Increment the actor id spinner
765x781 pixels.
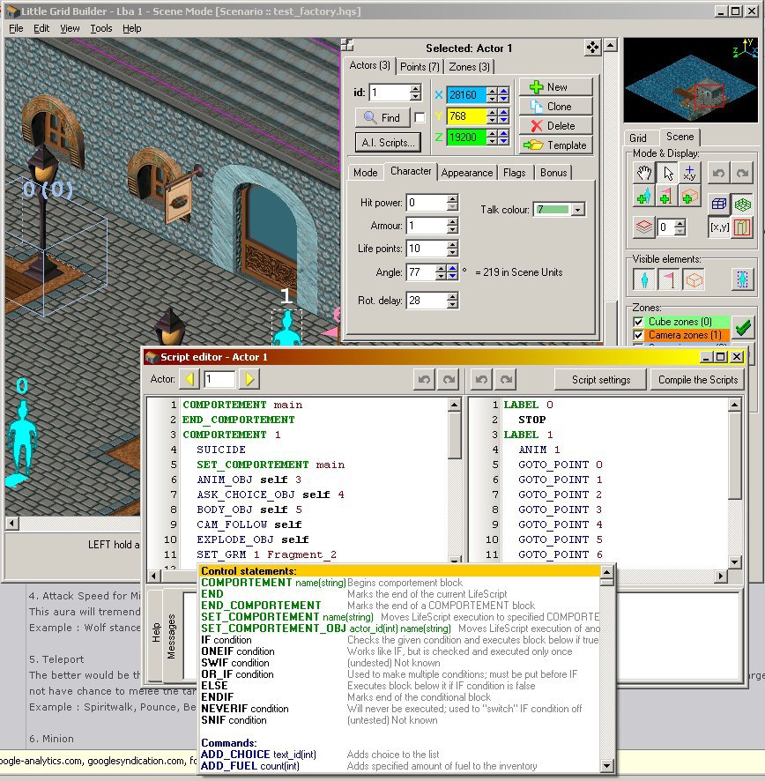415,89
